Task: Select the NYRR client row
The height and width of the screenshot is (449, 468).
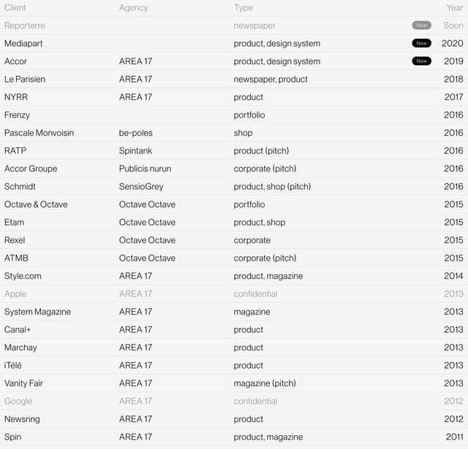Action: (x=16, y=97)
